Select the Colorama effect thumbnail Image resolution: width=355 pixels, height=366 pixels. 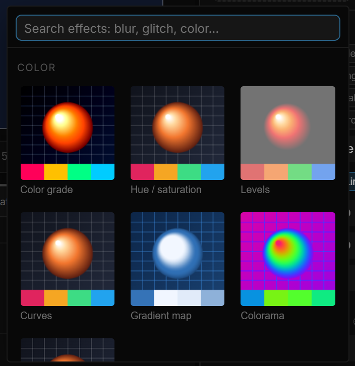pyautogui.click(x=288, y=259)
